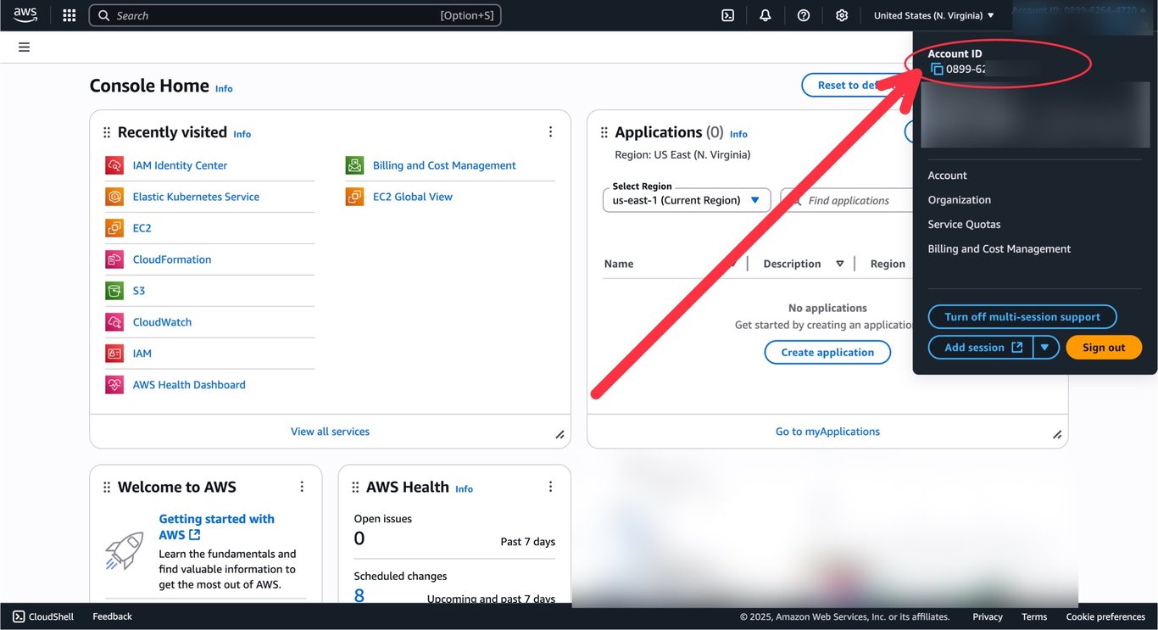This screenshot has width=1158, height=630.
Task: Open the Elastic Kubernetes Service link
Action: (x=196, y=197)
